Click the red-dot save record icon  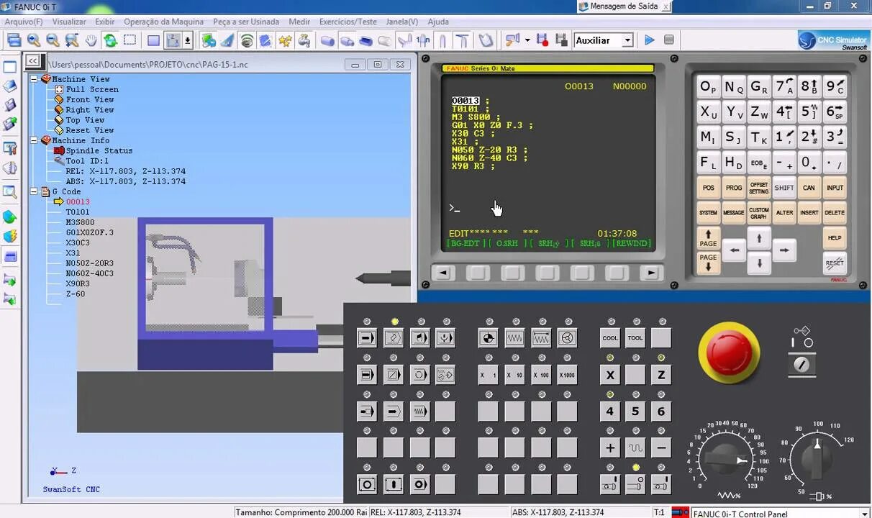542,40
